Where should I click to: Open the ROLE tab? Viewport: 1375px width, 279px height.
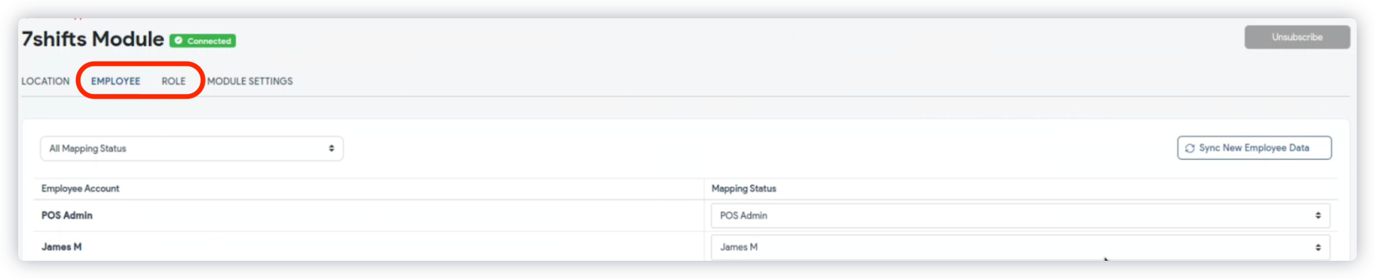pos(174,81)
